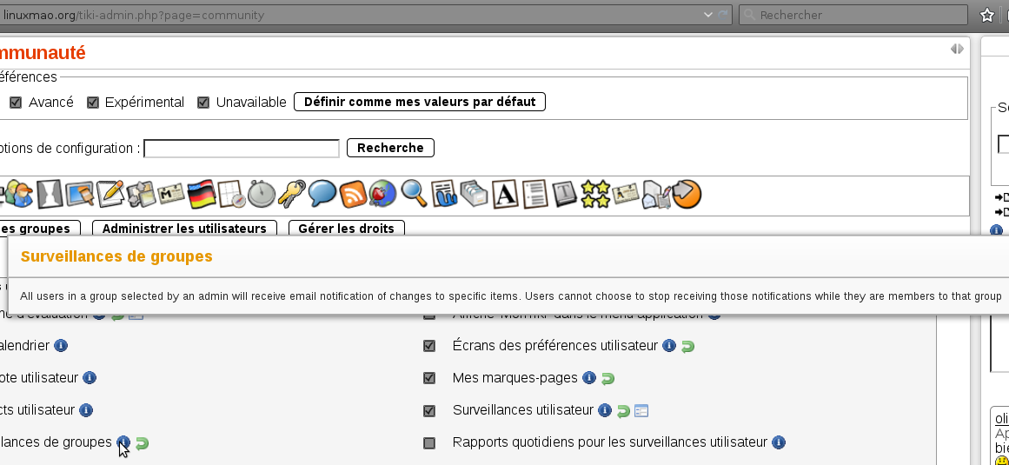Enable Rapports quotidiens pour les surveillances utilisateur

[x=429, y=443]
